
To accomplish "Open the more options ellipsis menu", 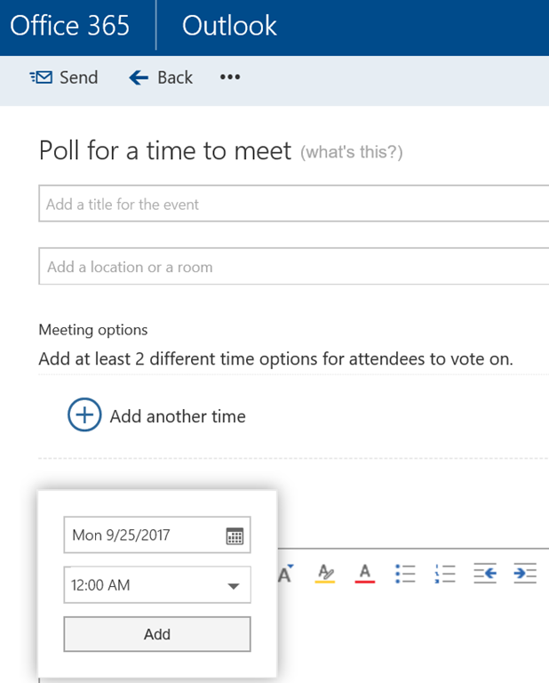I will (x=230, y=77).
